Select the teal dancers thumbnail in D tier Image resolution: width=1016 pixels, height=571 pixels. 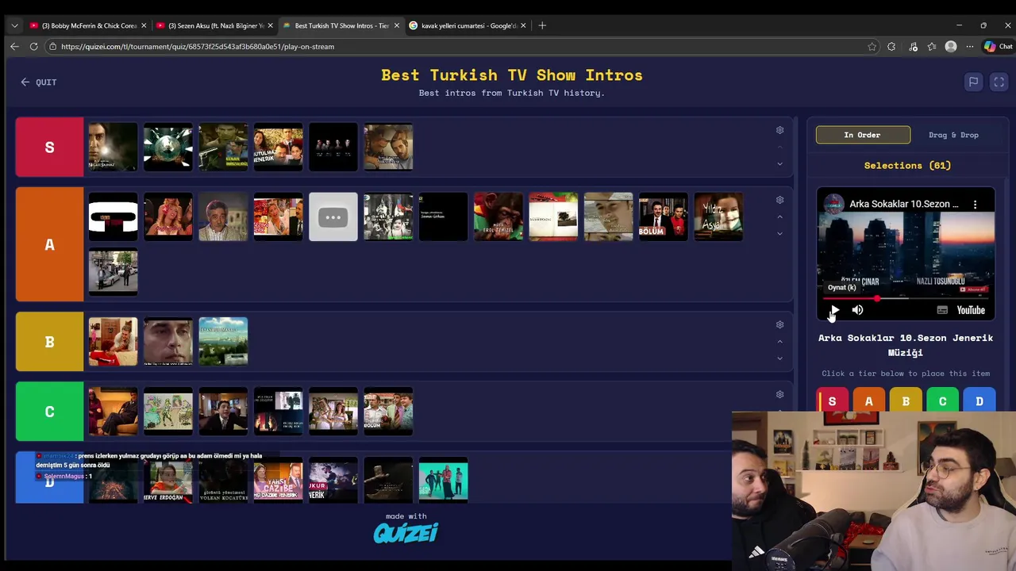point(443,481)
